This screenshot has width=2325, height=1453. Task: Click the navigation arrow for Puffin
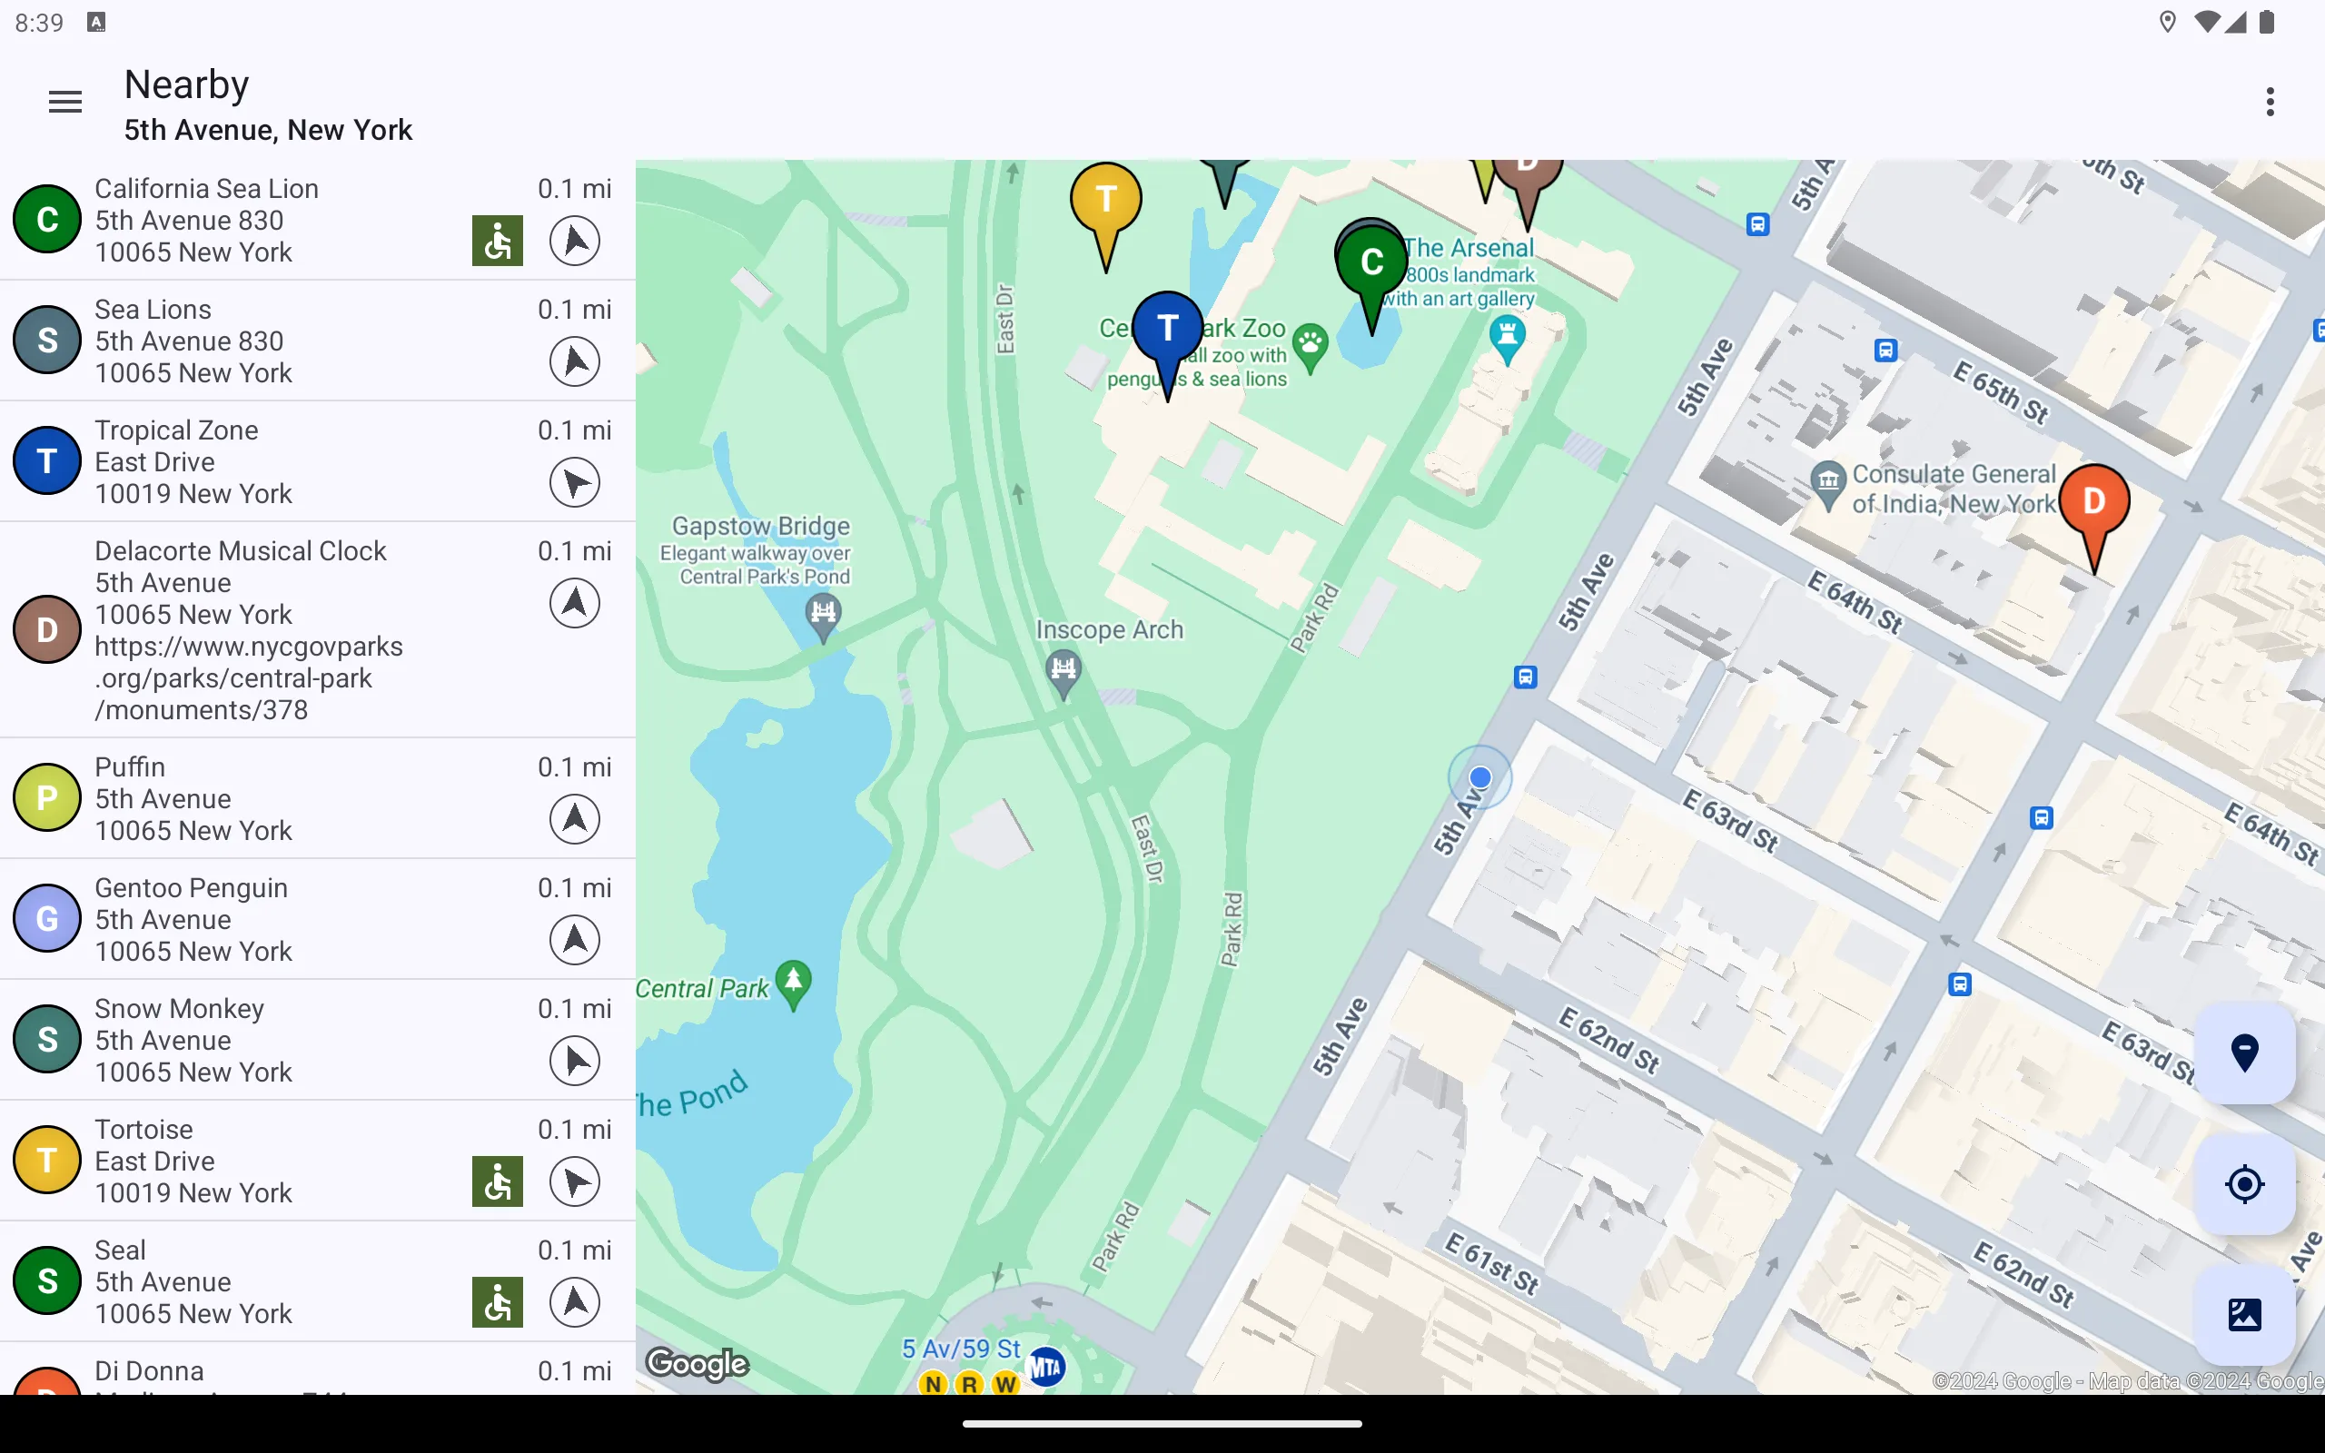click(x=574, y=818)
